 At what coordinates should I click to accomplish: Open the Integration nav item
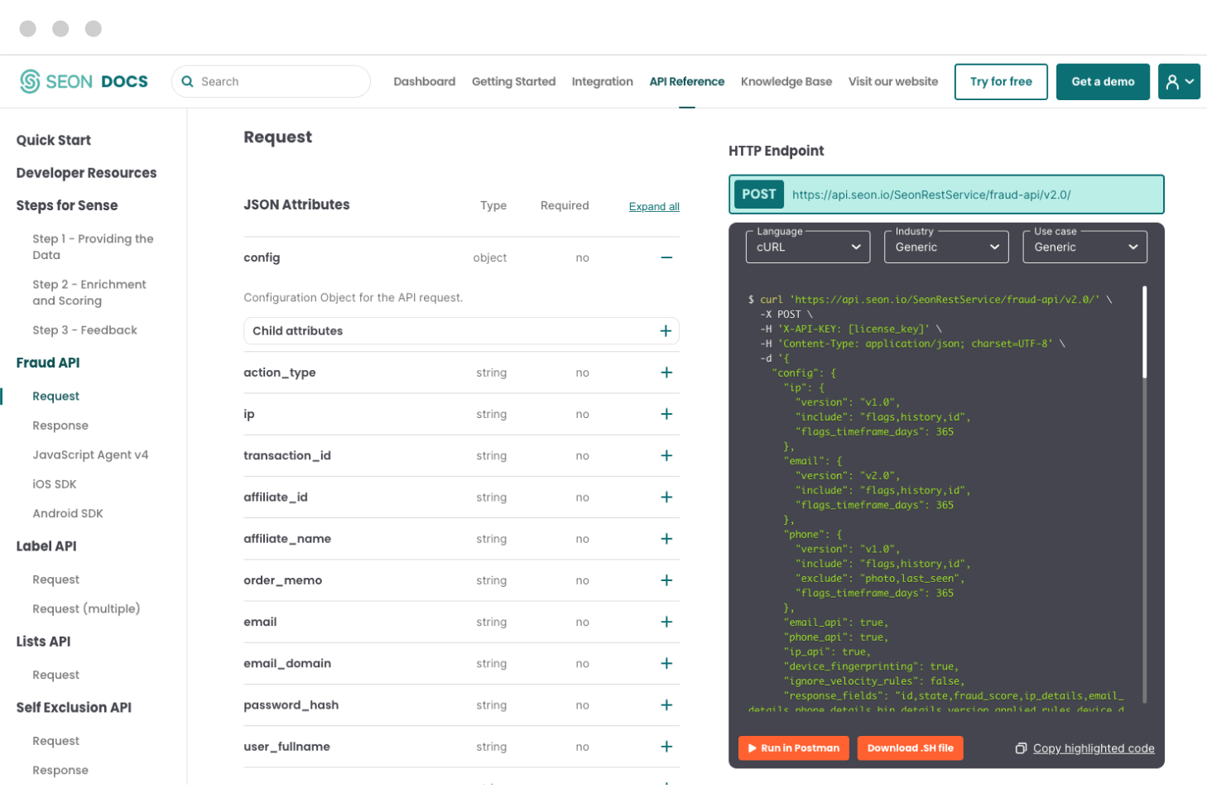(603, 81)
